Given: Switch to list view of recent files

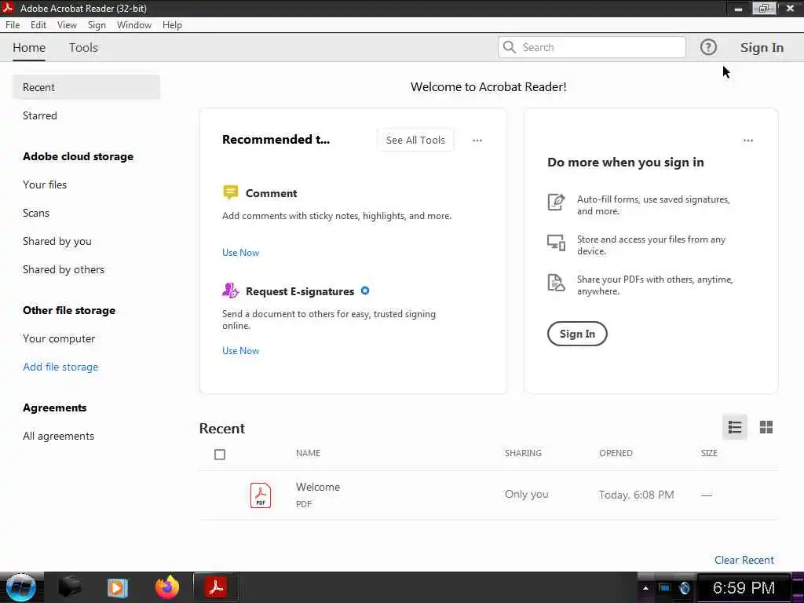Looking at the screenshot, I should point(734,427).
